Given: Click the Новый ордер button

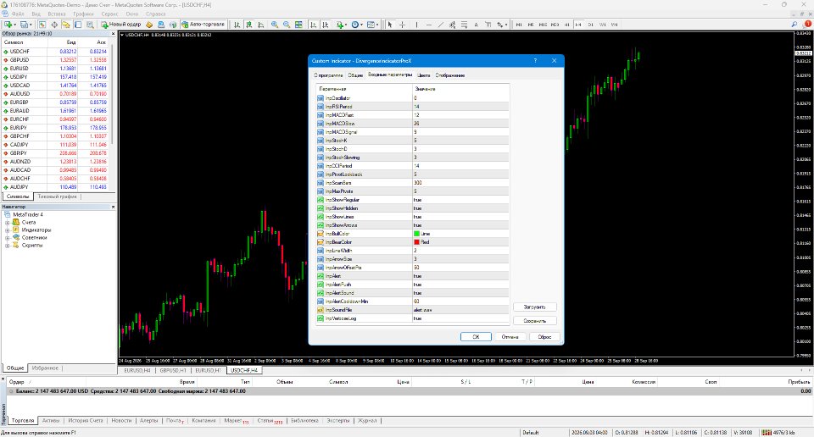Looking at the screenshot, I should (x=121, y=25).
